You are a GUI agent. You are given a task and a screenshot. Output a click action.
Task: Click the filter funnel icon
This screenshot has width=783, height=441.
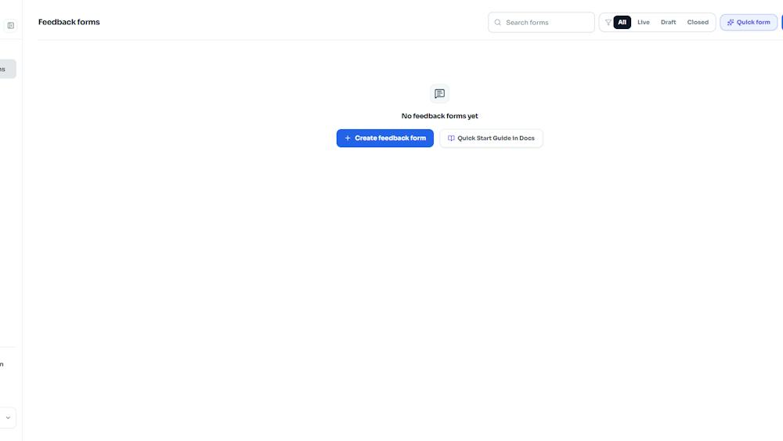(x=608, y=23)
